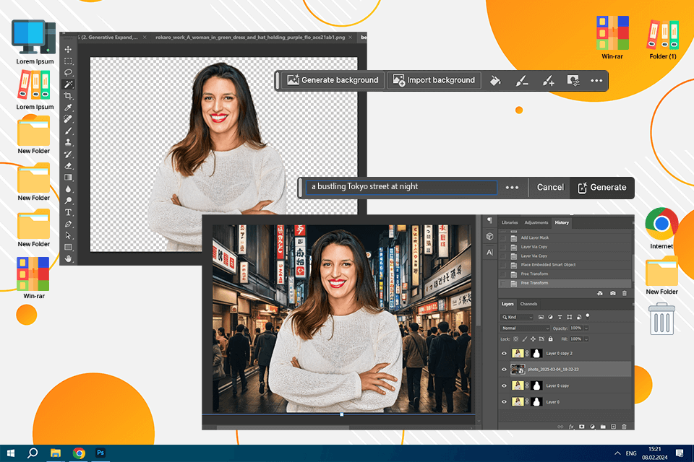Screen dimensions: 694x462
Task: Click the Generate background button
Action: point(333,80)
